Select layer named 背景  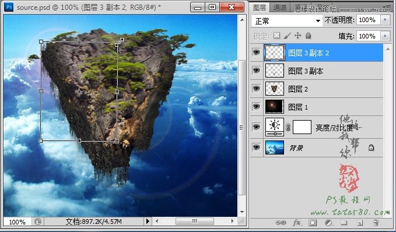tap(296, 147)
